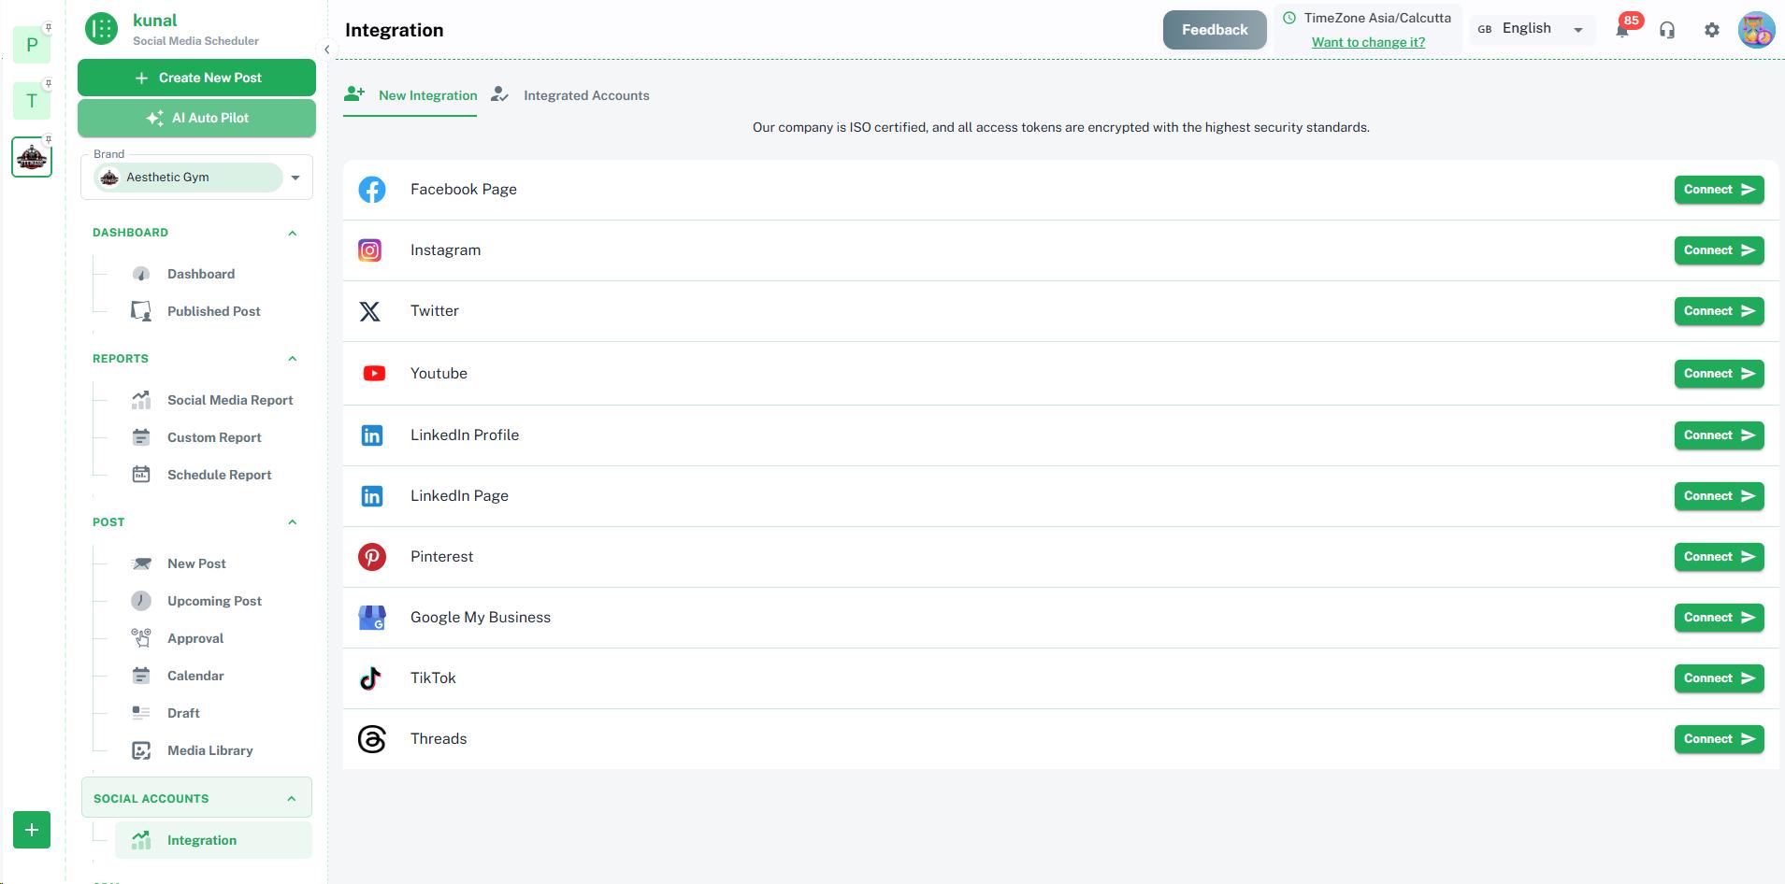
Task: Click the Threads logo icon
Action: tap(372, 739)
